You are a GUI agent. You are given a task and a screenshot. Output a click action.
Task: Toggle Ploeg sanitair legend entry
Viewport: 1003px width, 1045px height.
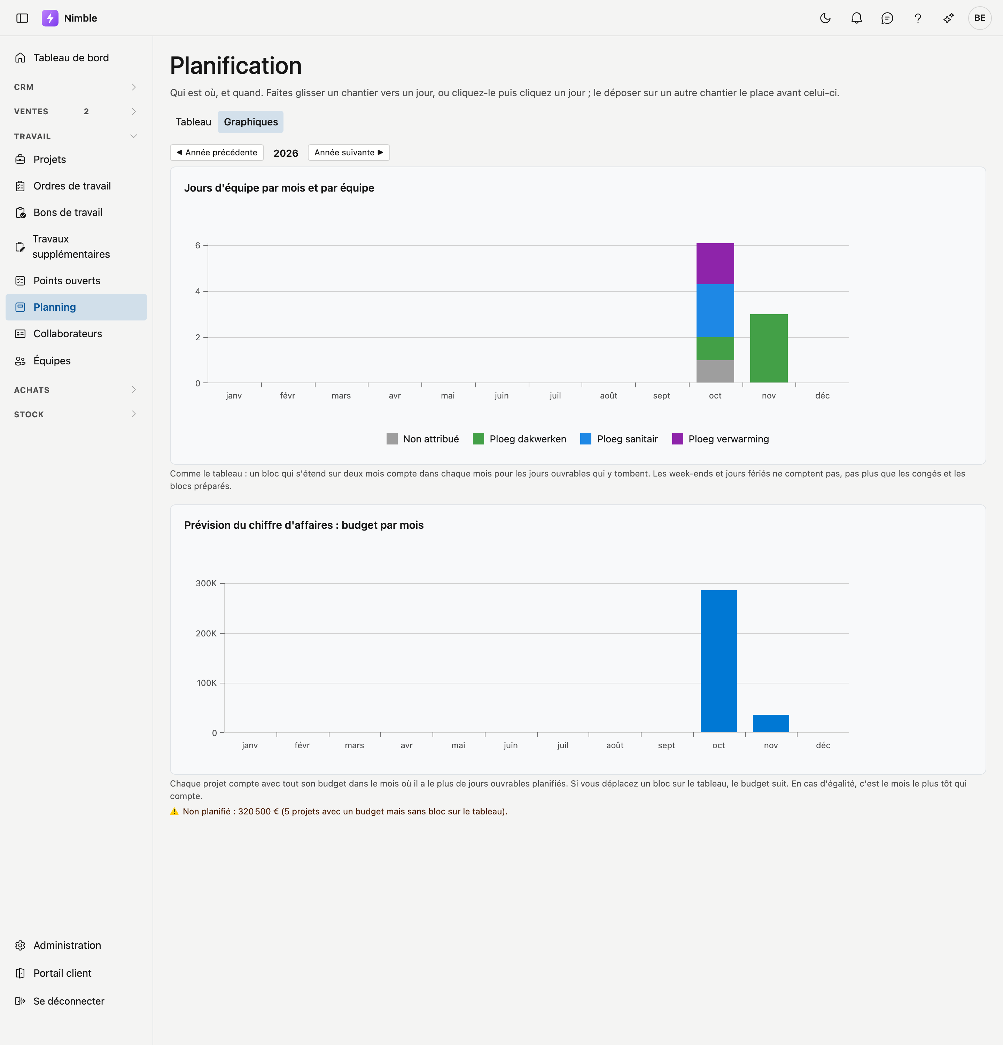click(619, 439)
